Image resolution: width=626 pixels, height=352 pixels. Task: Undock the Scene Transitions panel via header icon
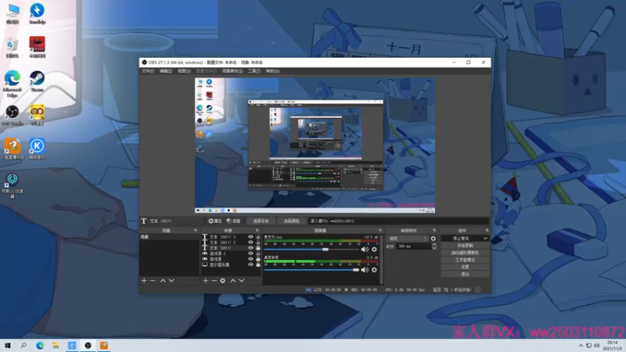tap(434, 230)
